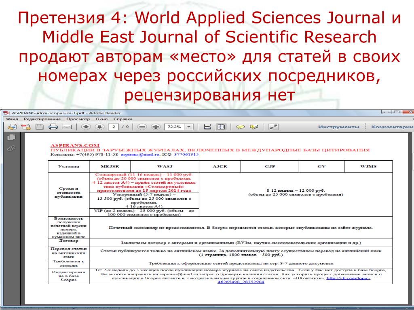Open the Окно menu
Image resolution: width=414 pixels, height=310 pixels.
[101, 119]
